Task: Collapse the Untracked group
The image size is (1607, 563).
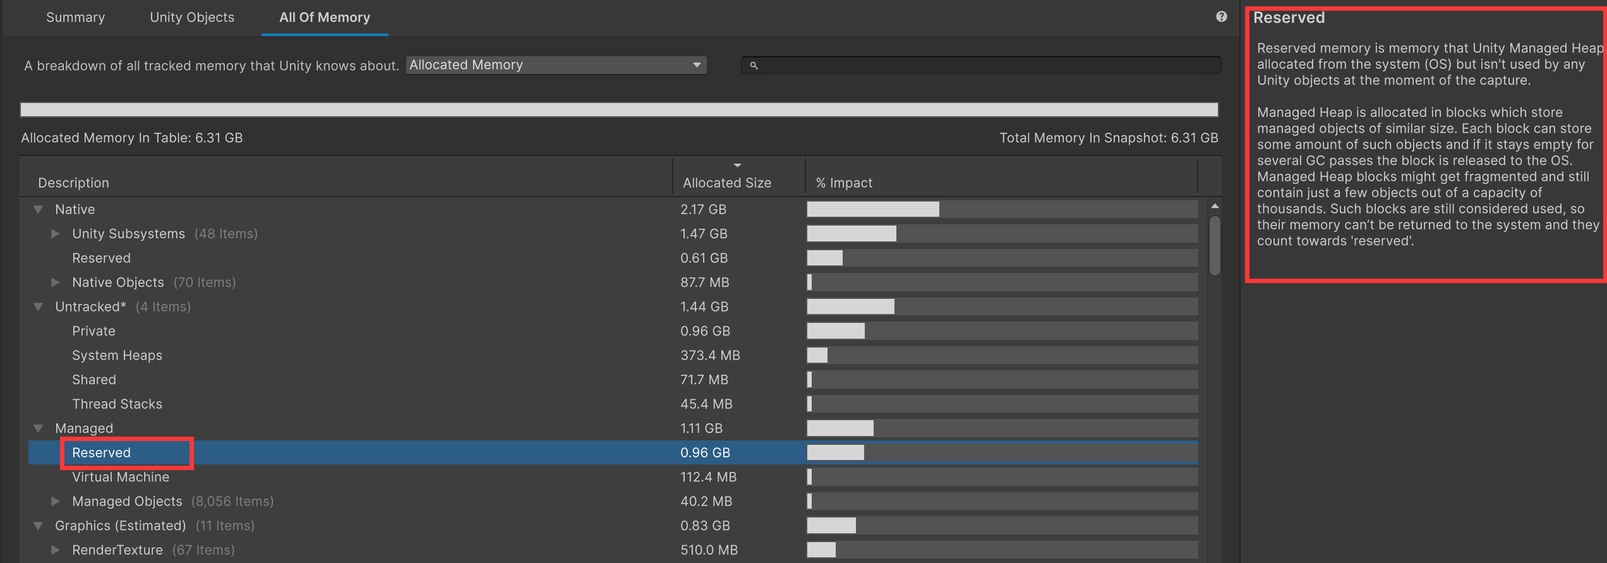Action: pos(39,307)
